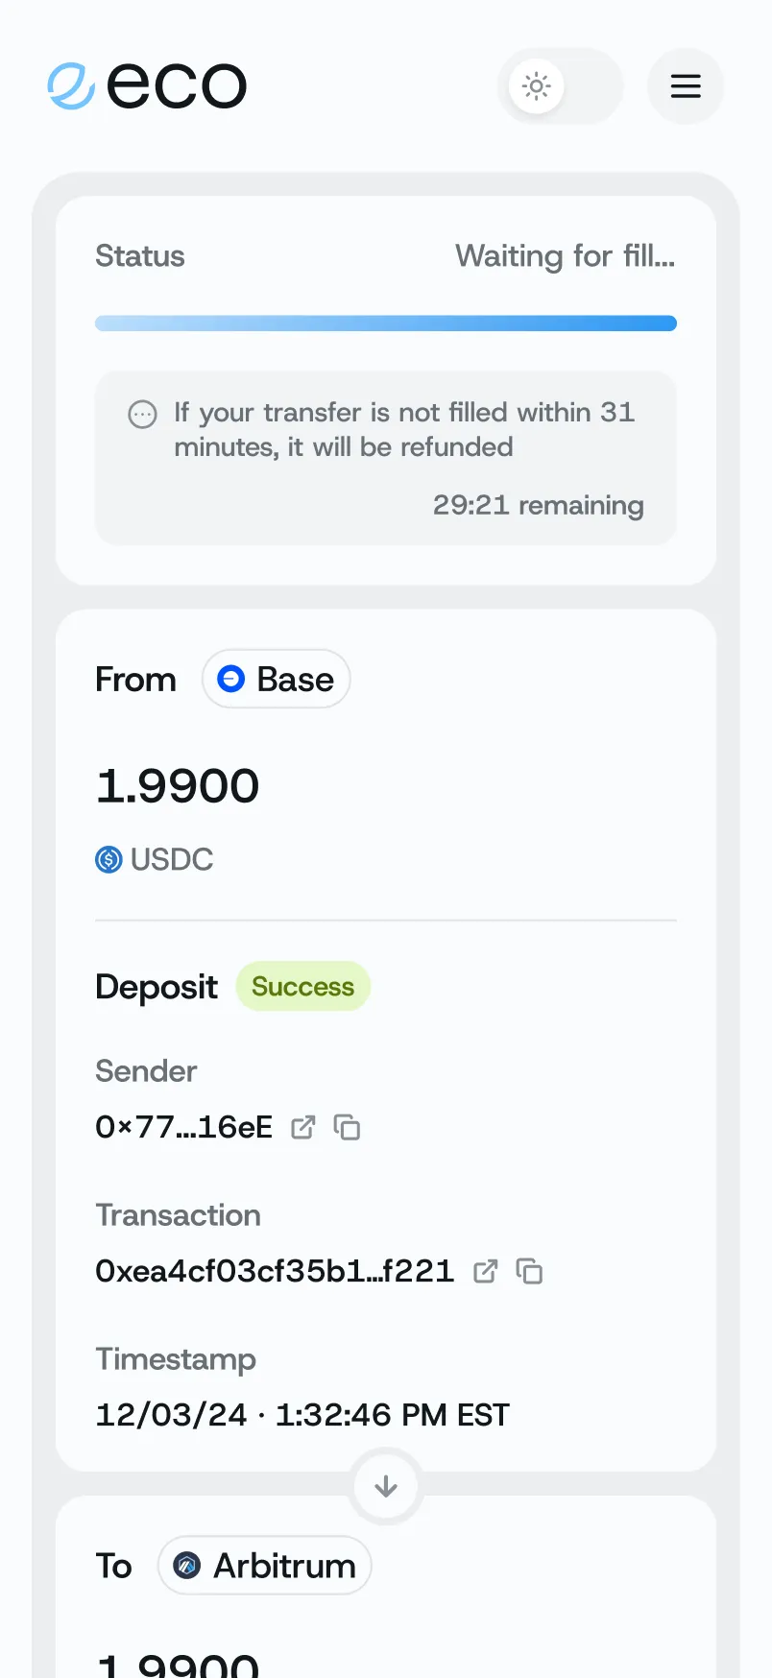Image resolution: width=772 pixels, height=1678 pixels.
Task: Click the deposit timestamp value
Action: pyautogui.click(x=302, y=1415)
